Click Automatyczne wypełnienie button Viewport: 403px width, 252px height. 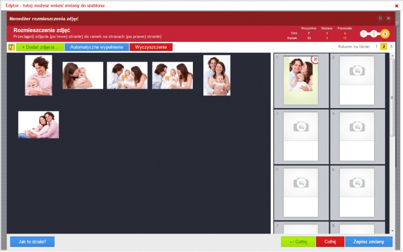(x=97, y=47)
